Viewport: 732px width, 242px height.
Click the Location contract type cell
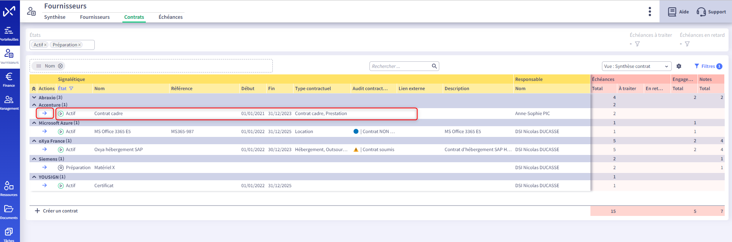click(304, 132)
